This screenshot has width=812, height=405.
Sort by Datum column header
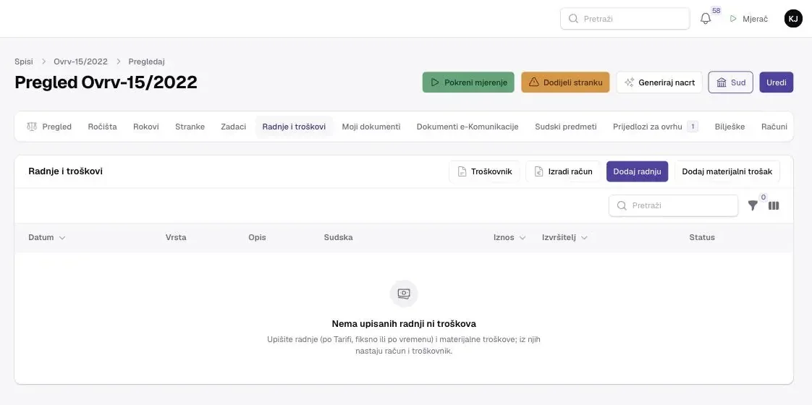click(x=47, y=237)
